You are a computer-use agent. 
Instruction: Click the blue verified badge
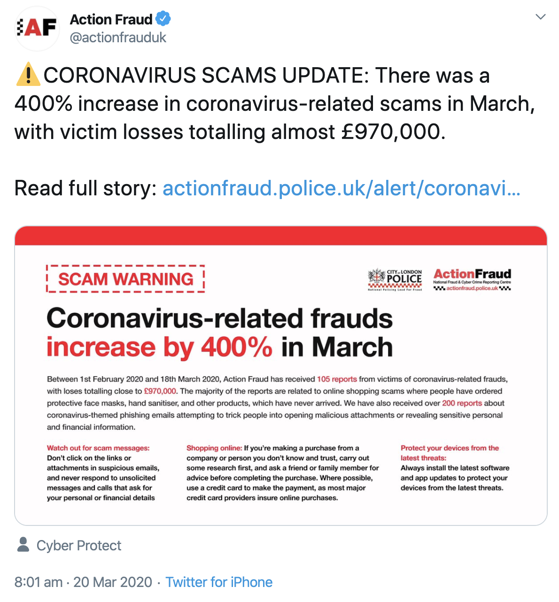tap(163, 19)
